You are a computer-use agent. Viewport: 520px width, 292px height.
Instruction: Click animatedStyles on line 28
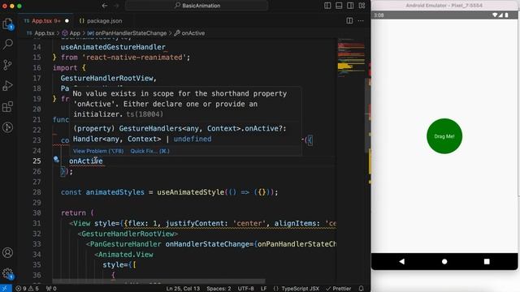pyautogui.click(x=115, y=192)
